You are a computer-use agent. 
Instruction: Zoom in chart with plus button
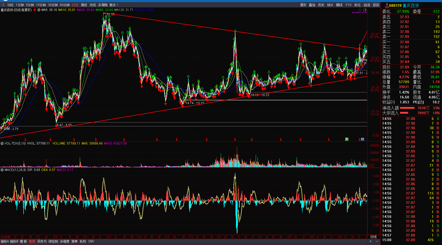point(370,241)
